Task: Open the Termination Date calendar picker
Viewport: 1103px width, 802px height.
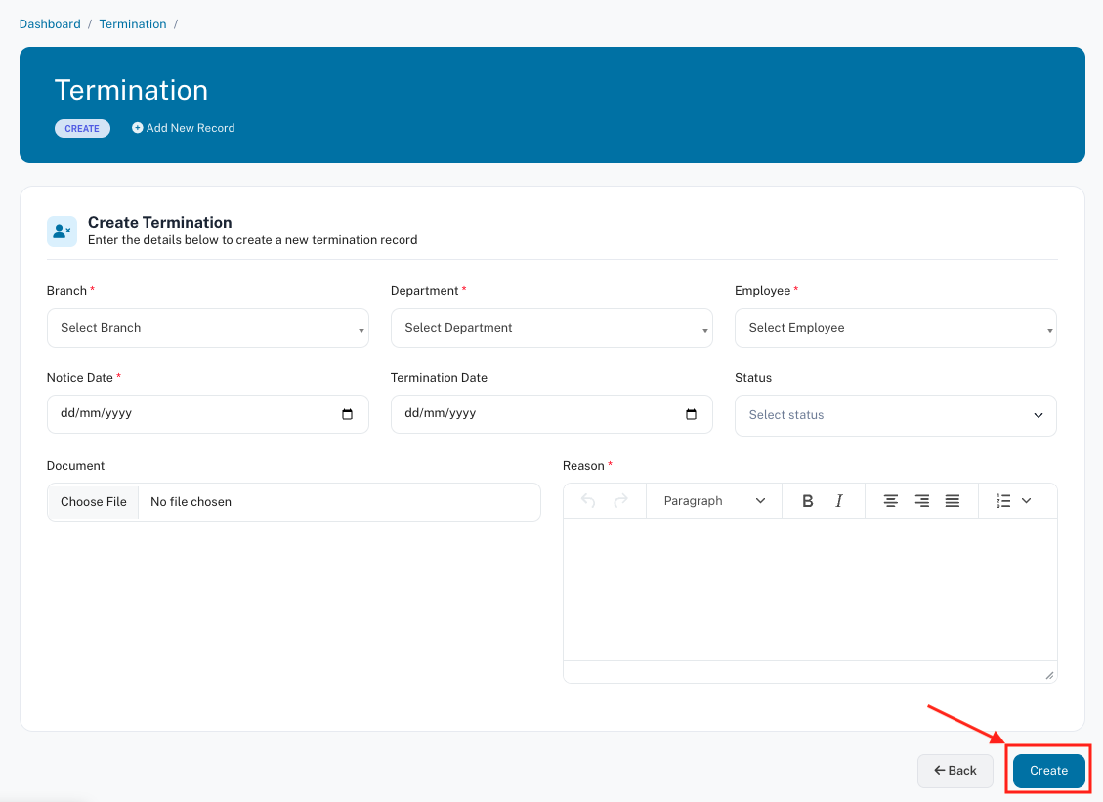Action: click(691, 414)
